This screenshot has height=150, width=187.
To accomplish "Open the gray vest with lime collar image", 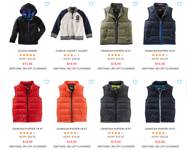I will (x=116, y=102).
